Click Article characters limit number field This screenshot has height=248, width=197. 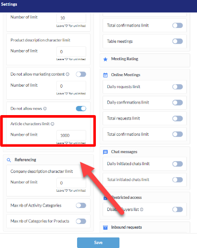(71, 135)
